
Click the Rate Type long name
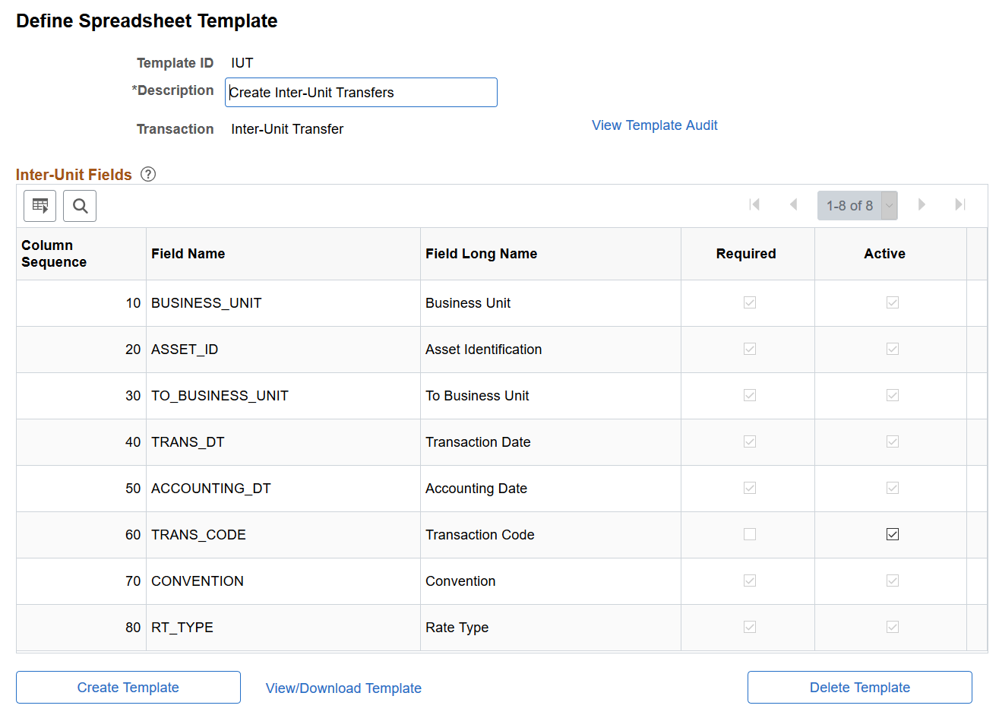[457, 628]
